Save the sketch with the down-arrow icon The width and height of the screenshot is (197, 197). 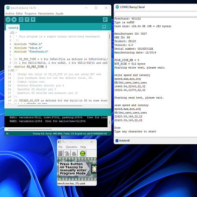[x=33, y=20]
